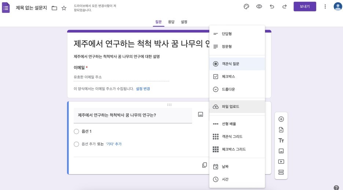Click the radio circle beside 옵션 추가
Screen dimensions: 343x190
pos(76,144)
